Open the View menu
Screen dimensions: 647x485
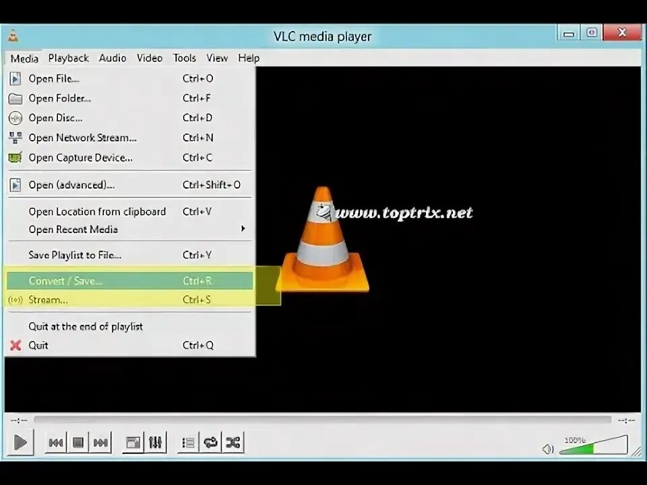click(x=217, y=58)
